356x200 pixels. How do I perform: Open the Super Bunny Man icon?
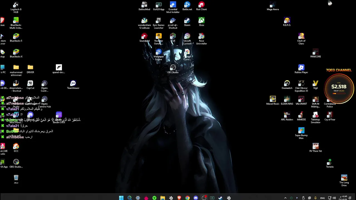click(x=301, y=134)
